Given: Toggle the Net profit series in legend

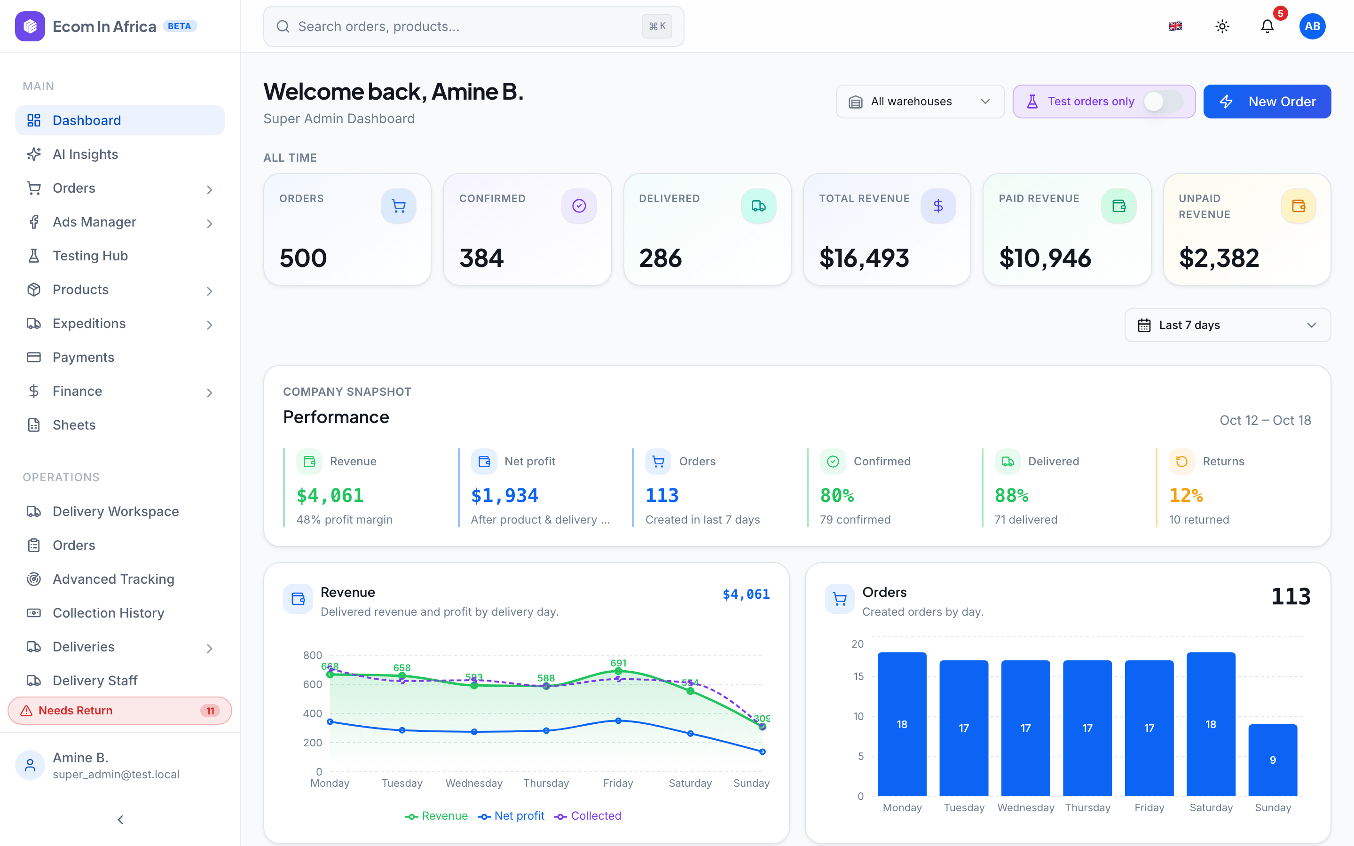Looking at the screenshot, I should click(x=511, y=816).
